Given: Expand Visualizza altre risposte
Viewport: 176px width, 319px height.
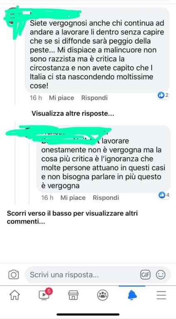Looking at the screenshot, I should [73, 114].
